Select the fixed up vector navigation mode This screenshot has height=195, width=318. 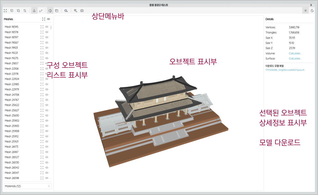(34, 11)
